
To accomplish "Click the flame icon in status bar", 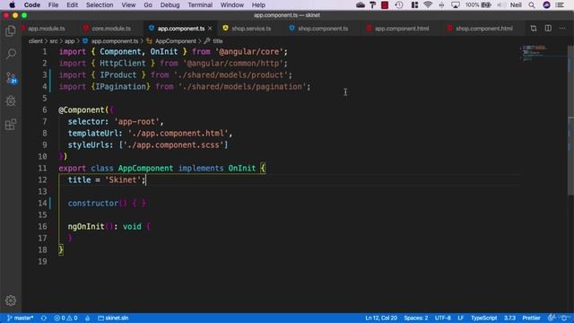I will click(88, 318).
